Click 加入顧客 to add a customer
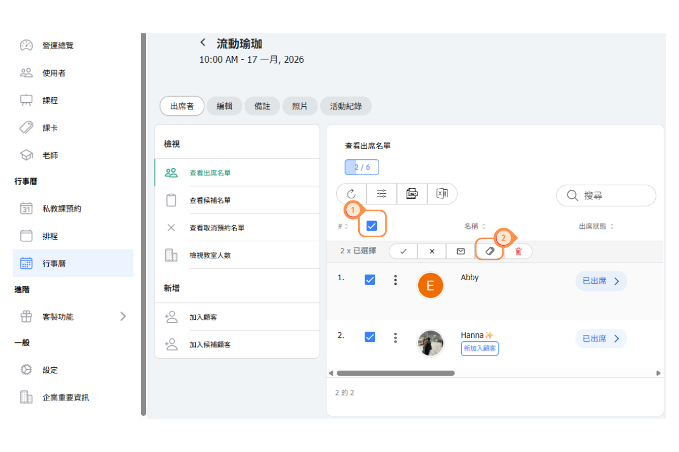The height and width of the screenshot is (452, 679). (203, 317)
